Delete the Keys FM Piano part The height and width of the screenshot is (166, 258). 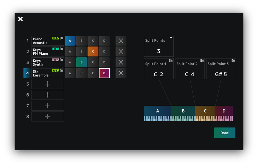pyautogui.click(x=121, y=51)
